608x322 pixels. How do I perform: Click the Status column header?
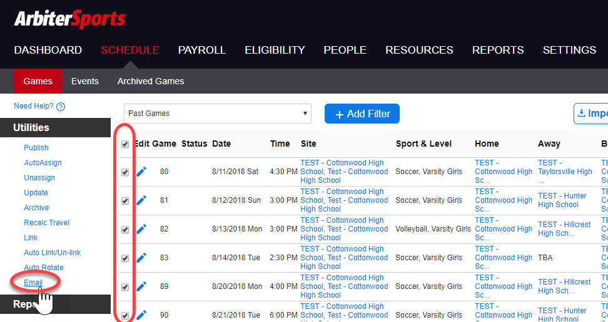click(195, 144)
